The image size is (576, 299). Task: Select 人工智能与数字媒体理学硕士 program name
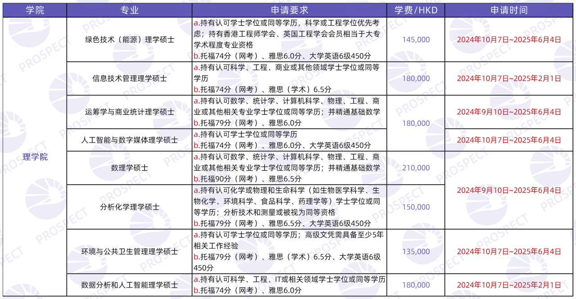click(130, 140)
